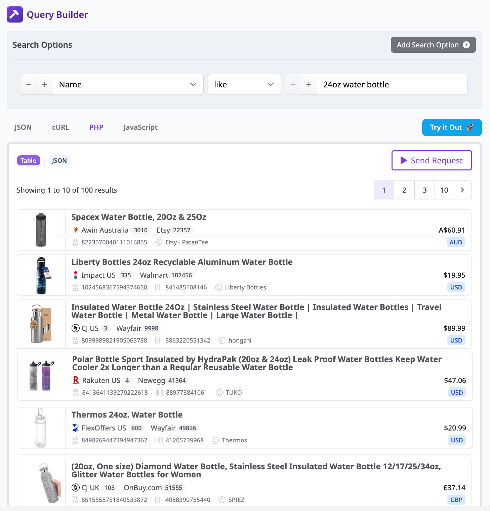Click the £37.14 price
The width and height of the screenshot is (490, 511).
[x=454, y=487]
